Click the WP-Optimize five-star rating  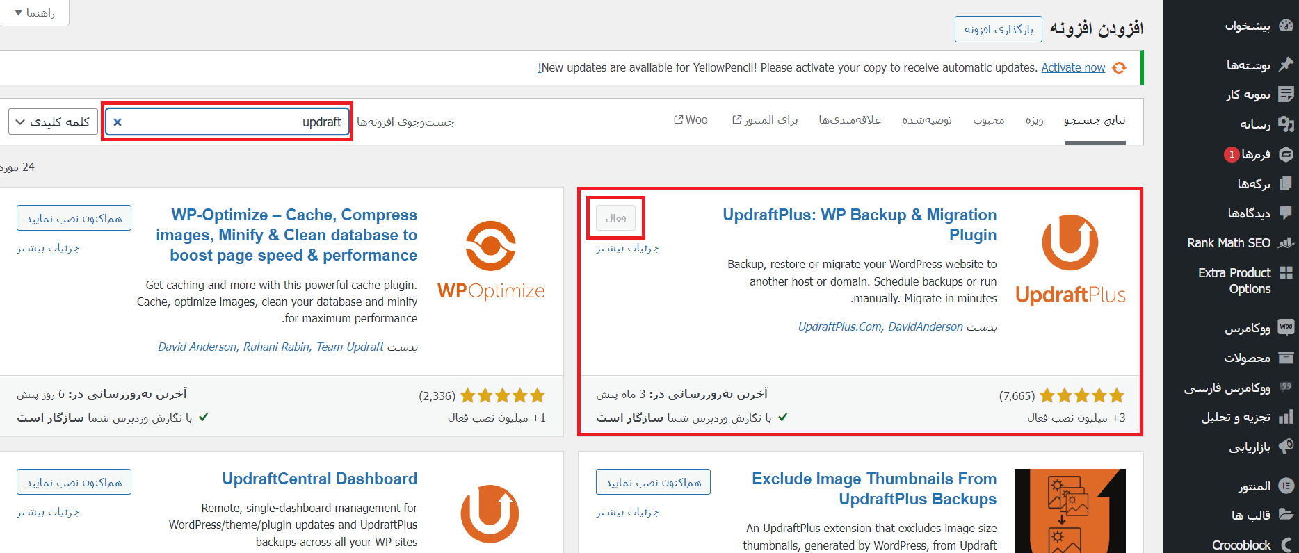coord(503,396)
